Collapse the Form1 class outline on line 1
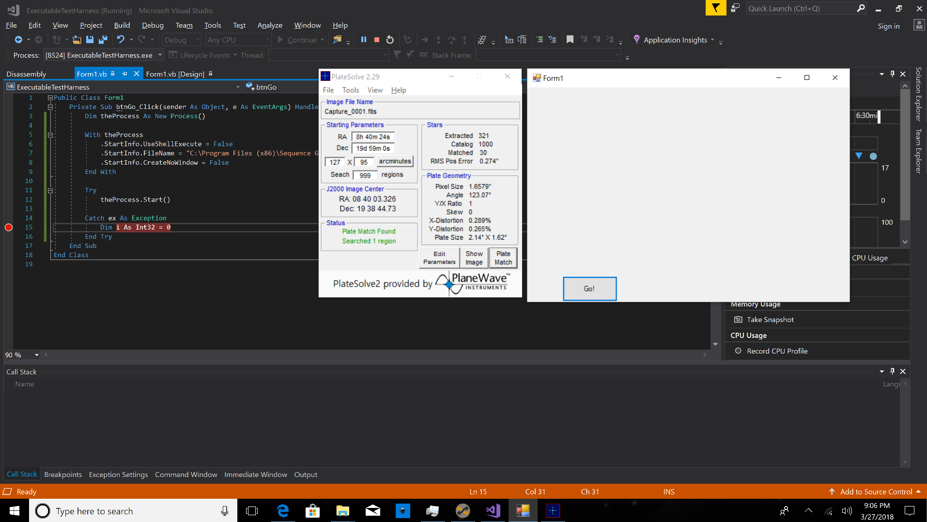Image resolution: width=927 pixels, height=522 pixels. pos(50,98)
